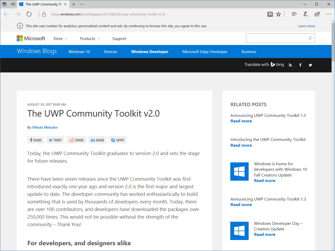The width and height of the screenshot is (335, 251).
Task: Expand the Products dropdown menu
Action: pos(90,38)
